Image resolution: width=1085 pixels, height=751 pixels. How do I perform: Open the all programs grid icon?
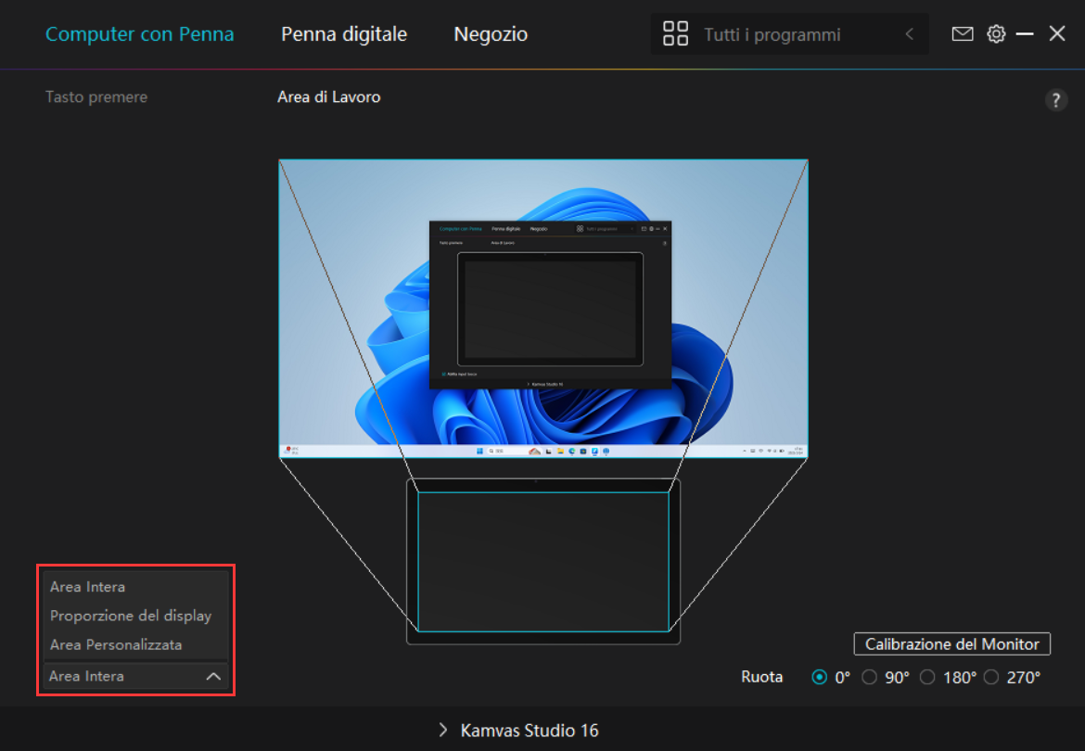click(676, 33)
